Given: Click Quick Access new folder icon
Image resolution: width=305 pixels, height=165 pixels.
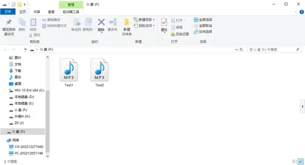Looking at the screenshot, I should pos(19,4).
